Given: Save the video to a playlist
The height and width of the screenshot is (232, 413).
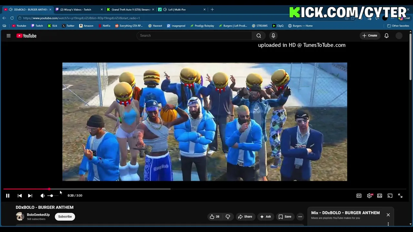Looking at the screenshot, I should click(285, 217).
